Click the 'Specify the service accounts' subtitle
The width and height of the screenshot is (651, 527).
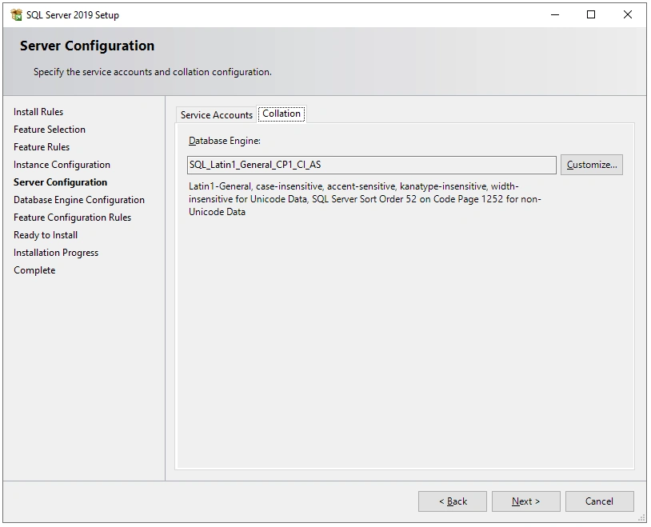pos(153,72)
